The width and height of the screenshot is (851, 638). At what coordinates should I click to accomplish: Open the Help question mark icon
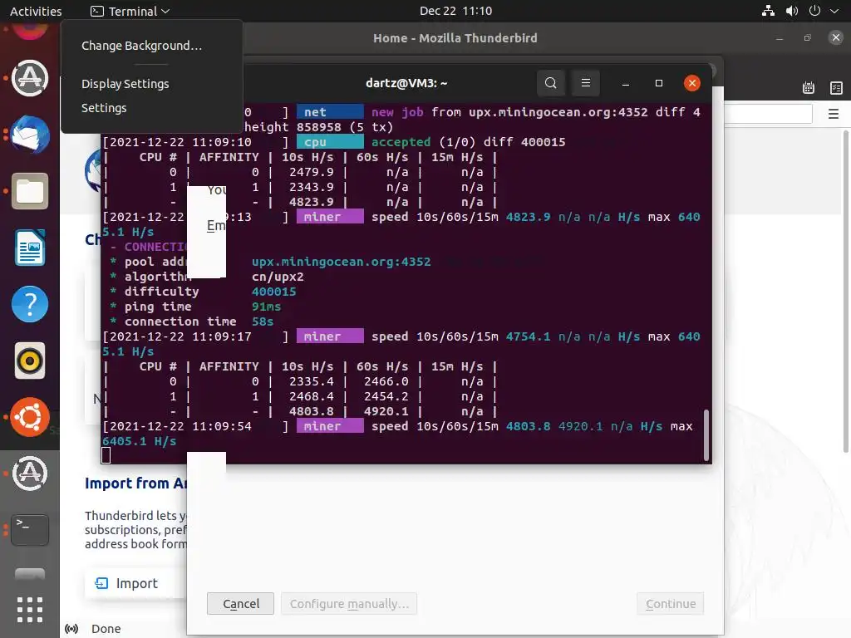(x=30, y=304)
